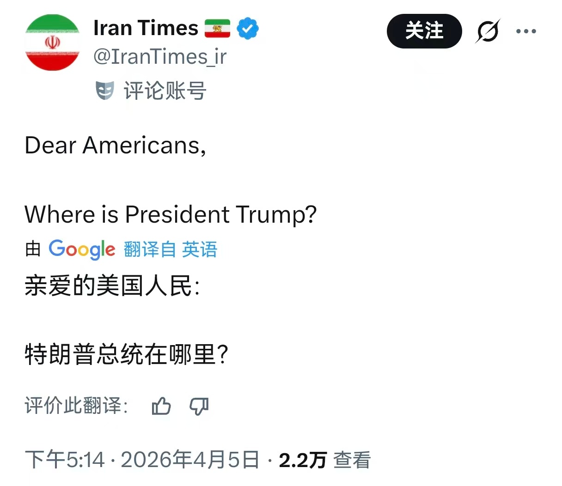The height and width of the screenshot is (486, 562).
Task: Click the 评论账号 parody account label
Action: (x=164, y=91)
